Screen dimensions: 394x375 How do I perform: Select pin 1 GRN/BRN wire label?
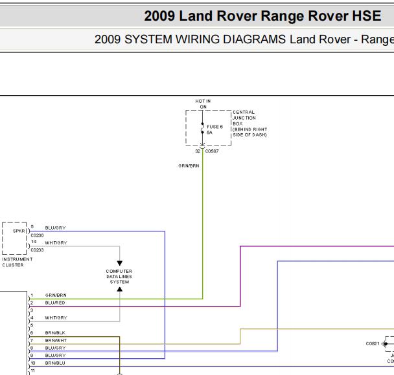(x=56, y=295)
